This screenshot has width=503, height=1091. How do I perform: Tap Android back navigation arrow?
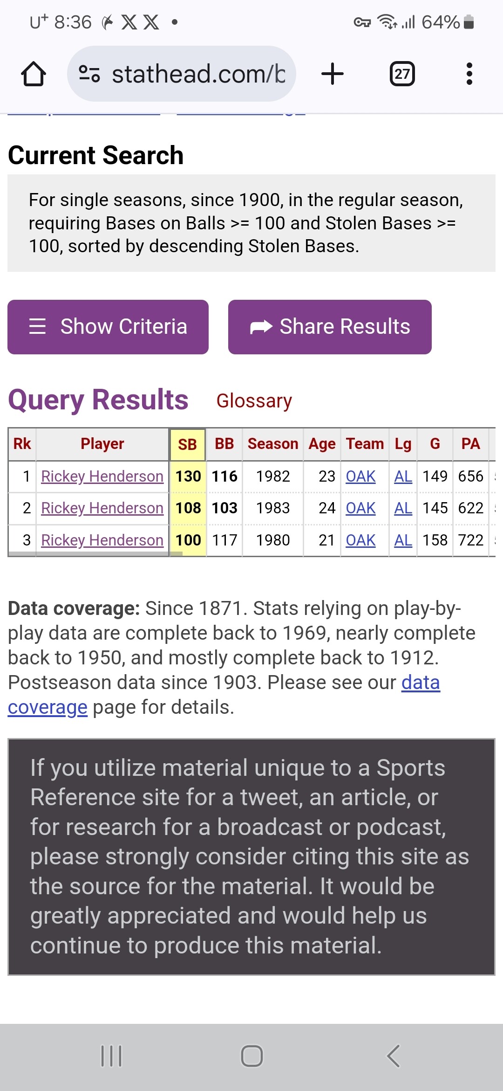point(394,1056)
